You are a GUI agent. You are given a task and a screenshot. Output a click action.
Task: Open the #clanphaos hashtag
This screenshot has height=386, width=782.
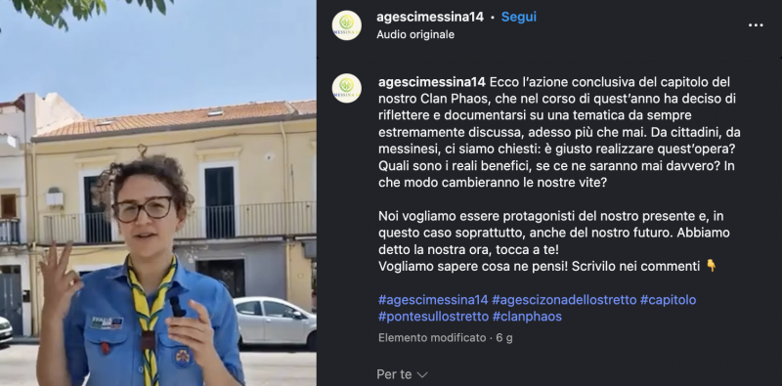(527, 317)
